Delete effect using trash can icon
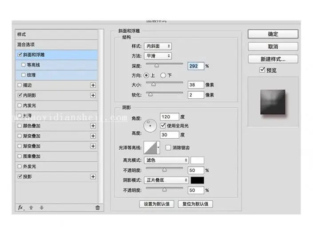313x234 pixels. [97, 208]
